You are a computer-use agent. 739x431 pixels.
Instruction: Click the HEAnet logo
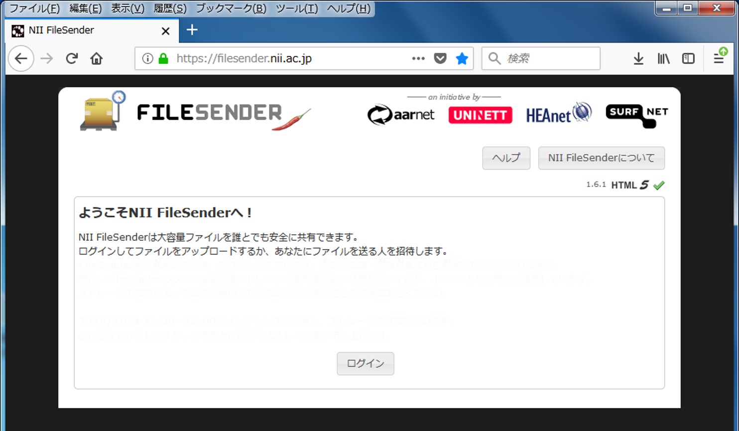click(559, 114)
